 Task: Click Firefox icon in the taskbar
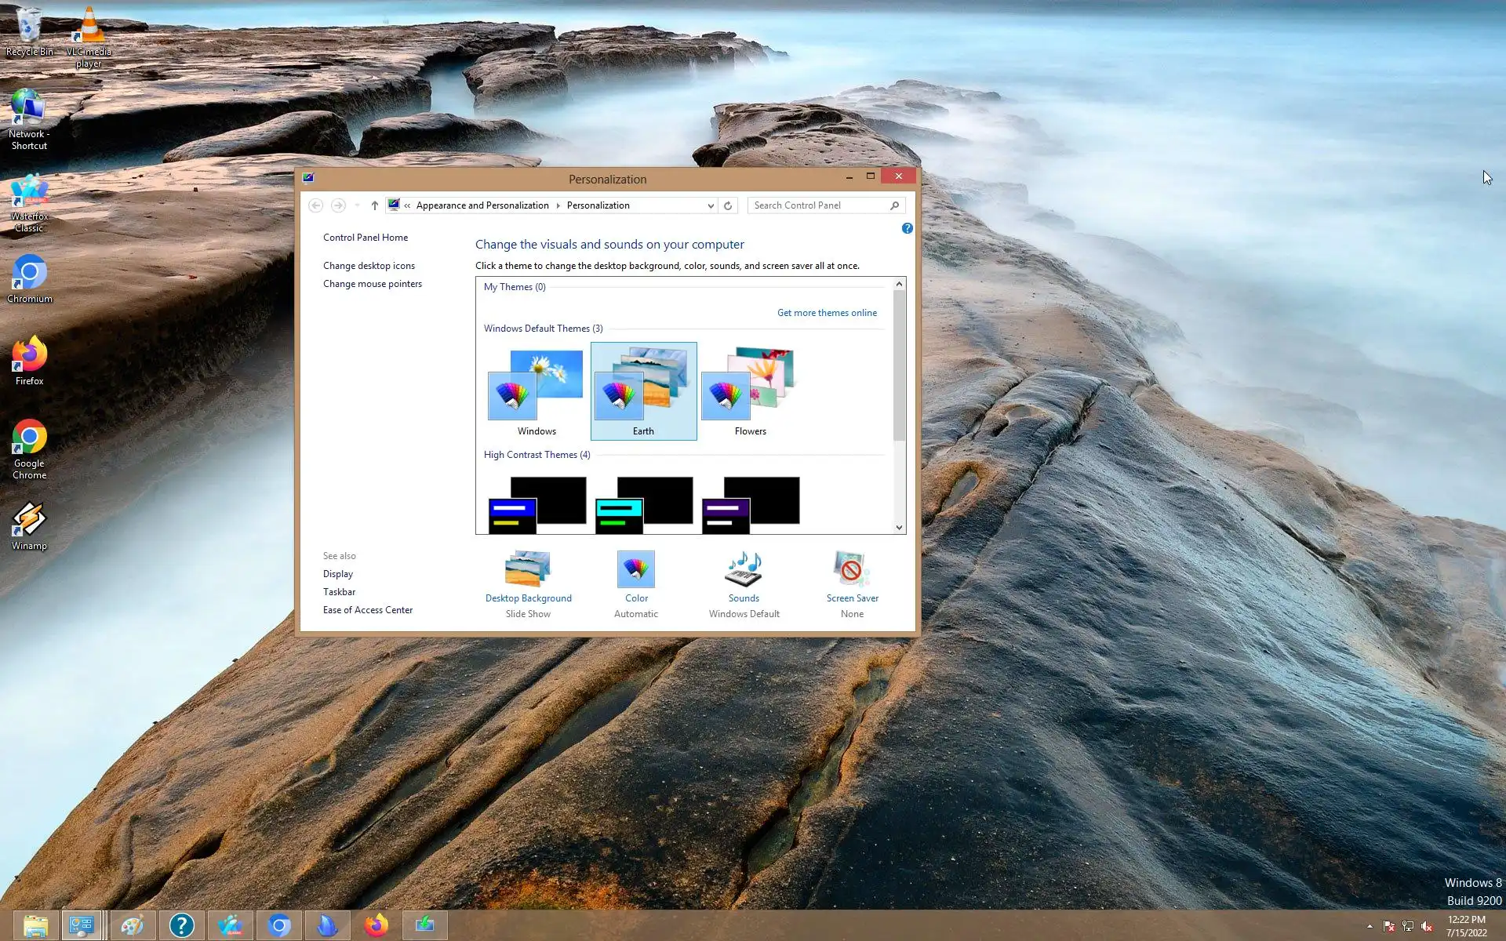point(376,925)
